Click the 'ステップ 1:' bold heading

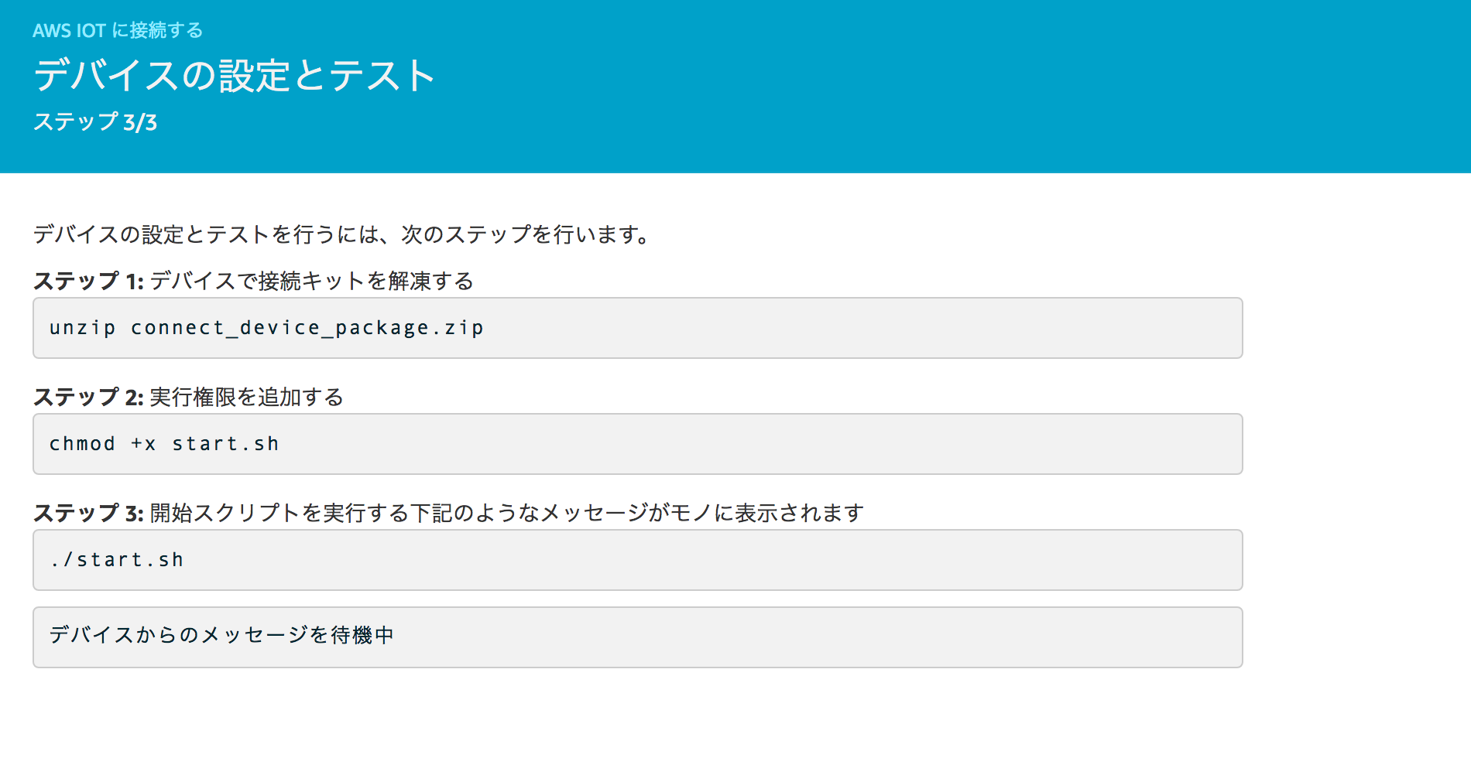[x=88, y=281]
